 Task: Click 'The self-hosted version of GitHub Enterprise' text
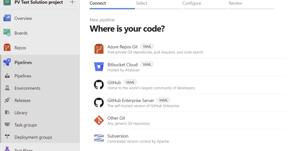pos(144,106)
